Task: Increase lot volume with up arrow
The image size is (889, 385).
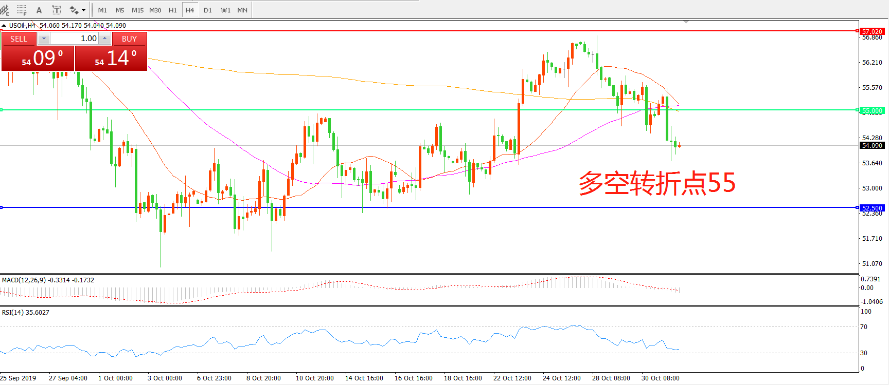Action: [x=105, y=38]
